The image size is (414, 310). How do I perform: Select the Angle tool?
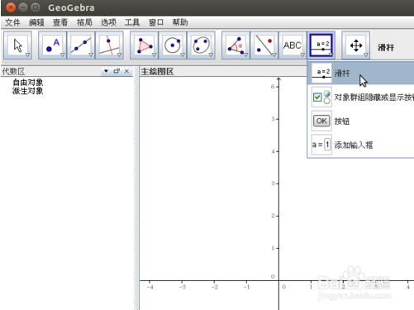(x=236, y=45)
